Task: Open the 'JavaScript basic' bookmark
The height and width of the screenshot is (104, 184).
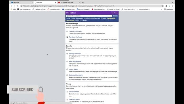Action: (143, 9)
